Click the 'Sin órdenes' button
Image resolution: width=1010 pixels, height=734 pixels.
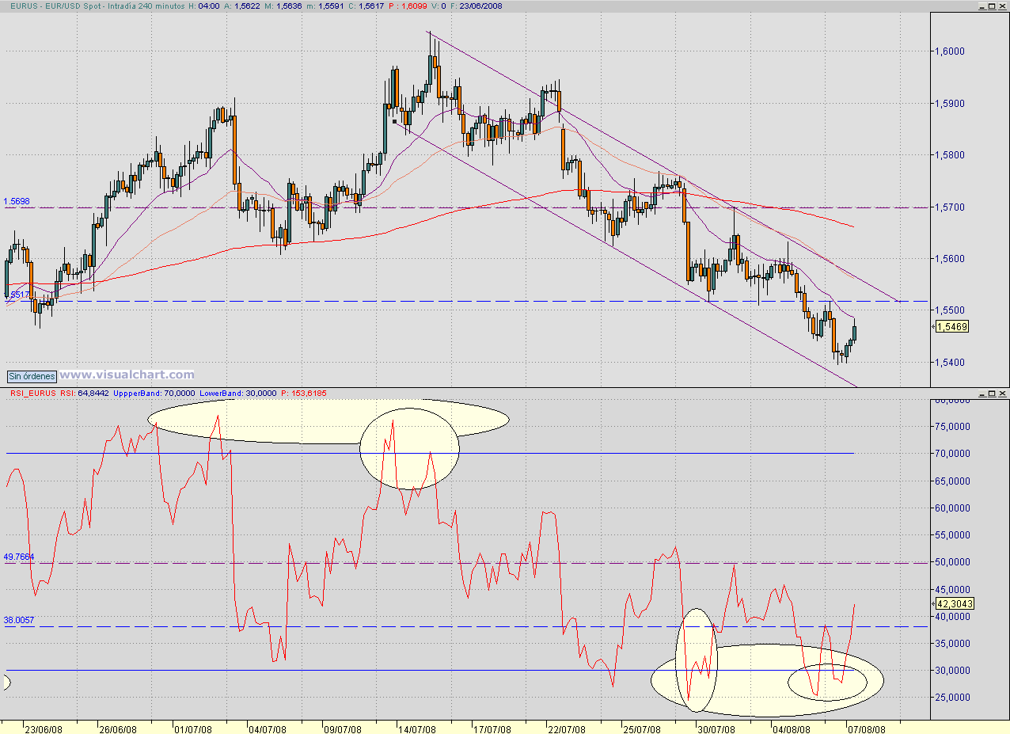32,376
